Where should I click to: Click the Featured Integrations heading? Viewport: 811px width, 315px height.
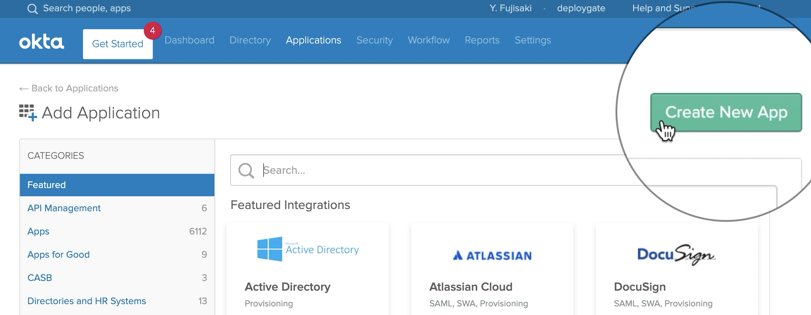click(x=290, y=205)
